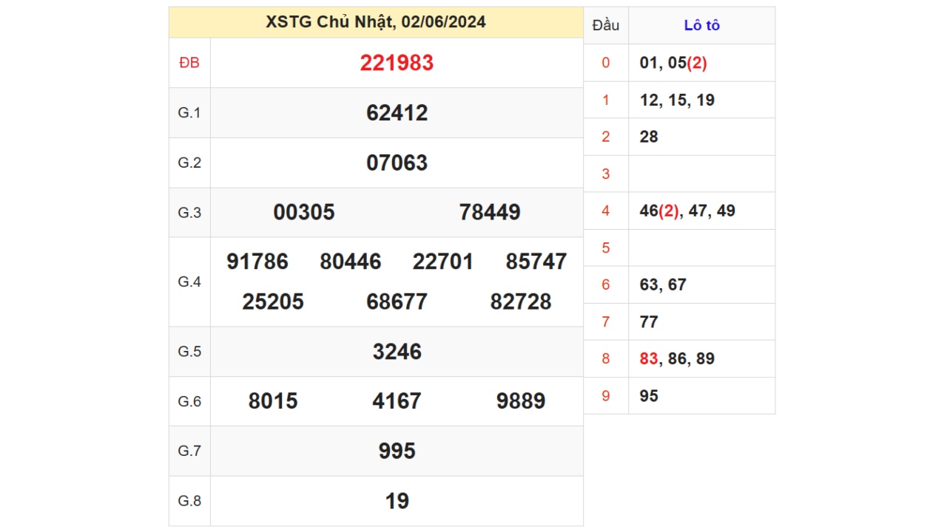This screenshot has width=947, height=532.
Task: Select the special prize number 221983
Action: click(397, 63)
